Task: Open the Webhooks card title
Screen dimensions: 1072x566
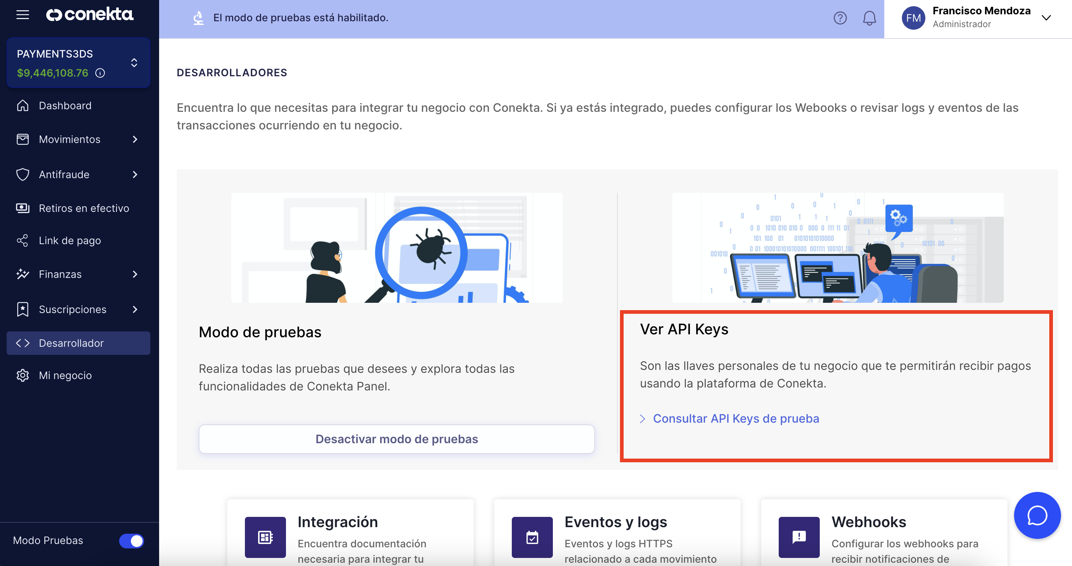Action: coord(869,522)
